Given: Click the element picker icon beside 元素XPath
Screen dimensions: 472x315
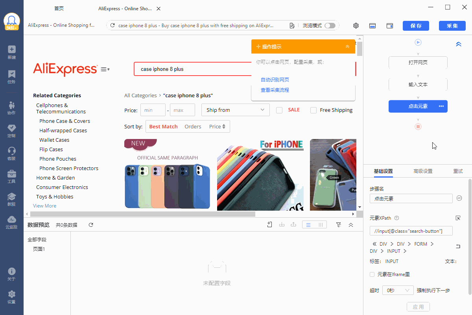Looking at the screenshot, I should tap(458, 218).
